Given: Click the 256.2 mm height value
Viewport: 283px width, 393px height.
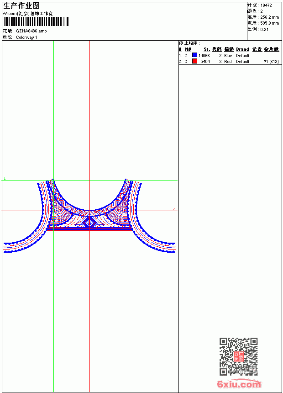Looking at the screenshot, I should pyautogui.click(x=269, y=17).
